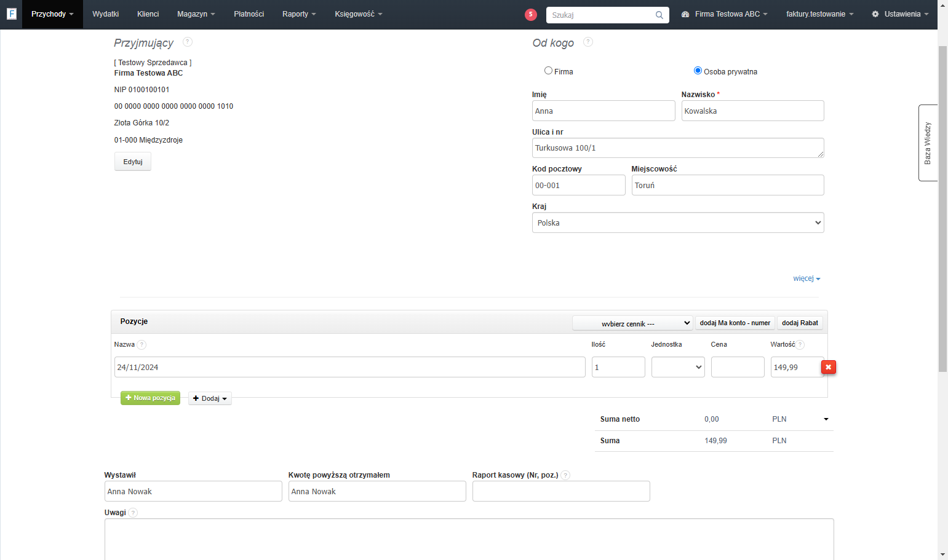Click the help icon beside Wartość column

pos(800,345)
